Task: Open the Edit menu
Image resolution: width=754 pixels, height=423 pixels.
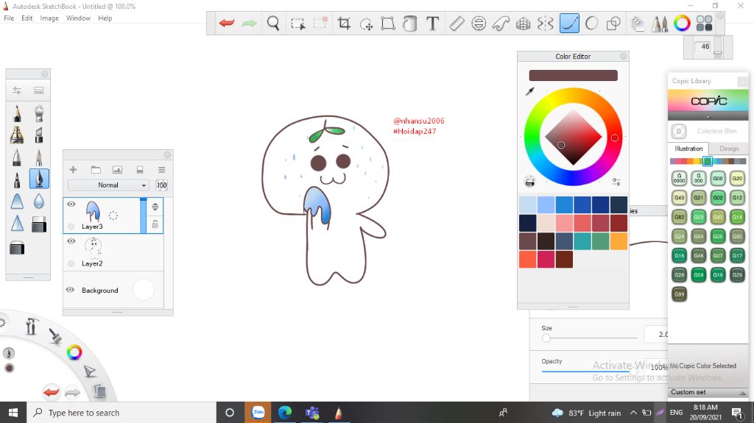Action: tap(27, 18)
